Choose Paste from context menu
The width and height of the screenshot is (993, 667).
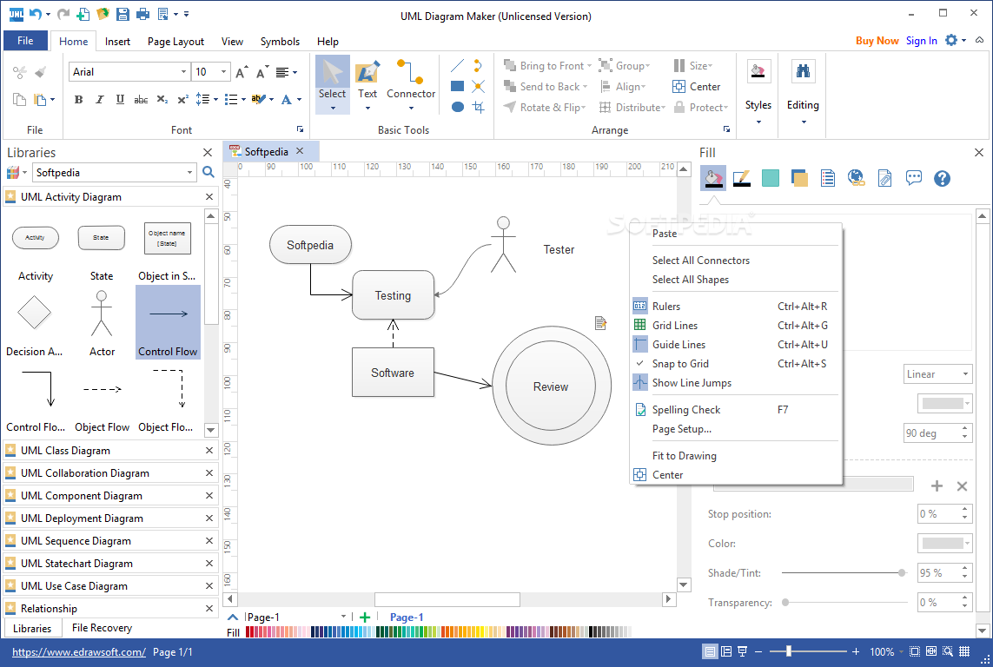coord(736,234)
